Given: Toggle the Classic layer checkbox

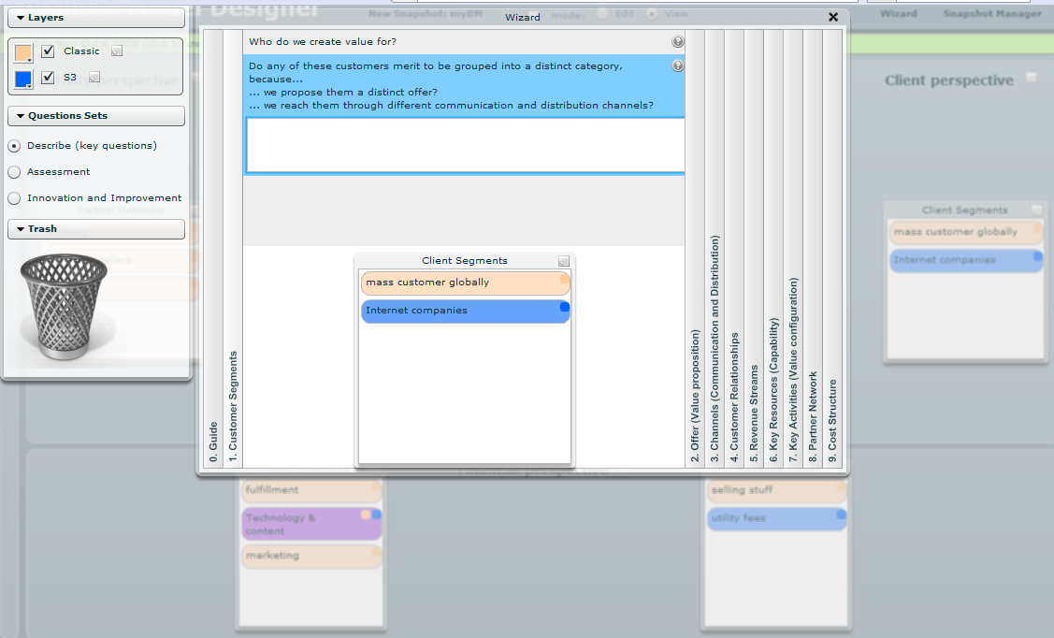Looking at the screenshot, I should click(x=49, y=51).
